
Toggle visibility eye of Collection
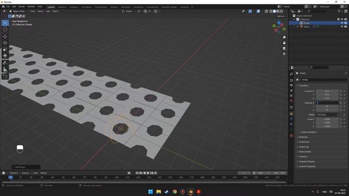(x=342, y=20)
